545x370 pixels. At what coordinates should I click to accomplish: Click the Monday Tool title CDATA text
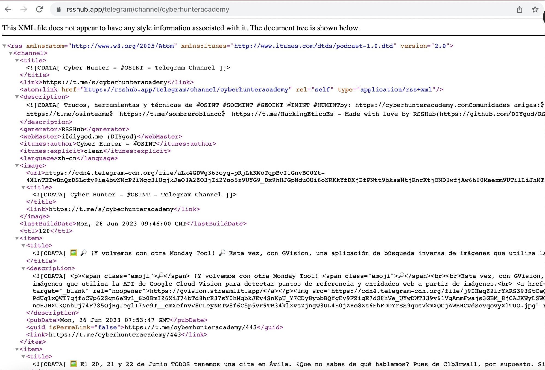(288, 253)
